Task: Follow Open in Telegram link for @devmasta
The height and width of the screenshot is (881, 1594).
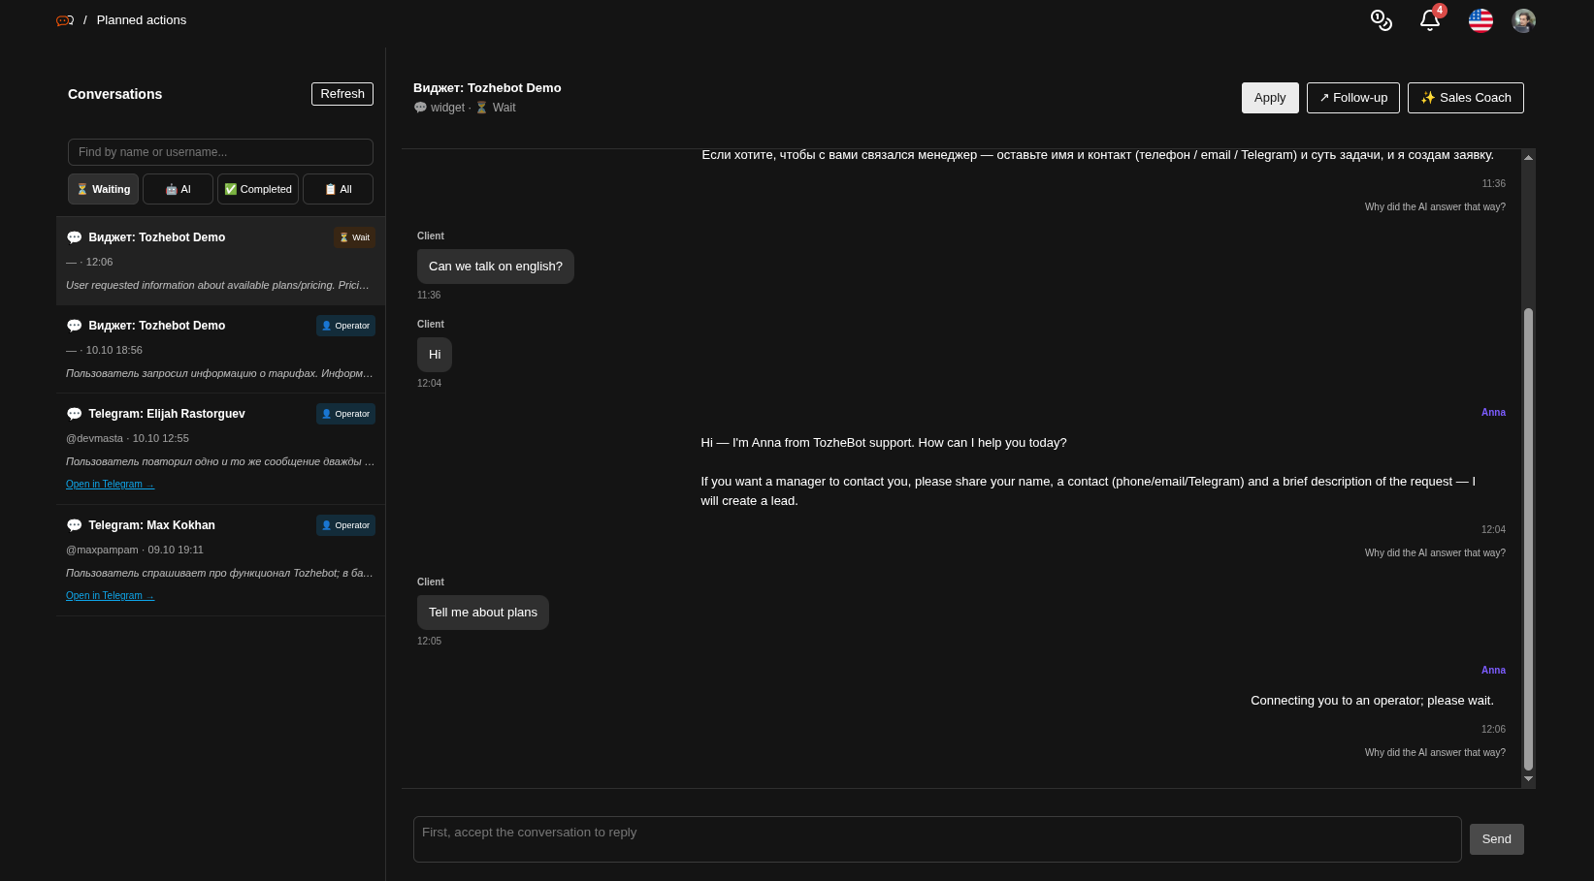Action: tap(110, 485)
